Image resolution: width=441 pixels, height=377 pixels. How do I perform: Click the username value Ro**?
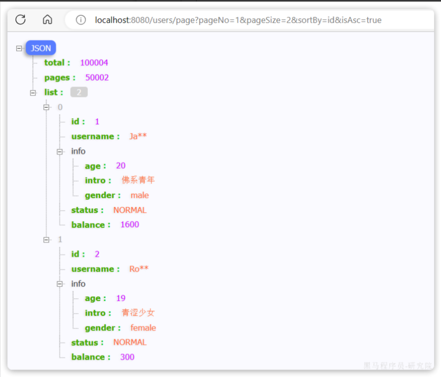(138, 269)
